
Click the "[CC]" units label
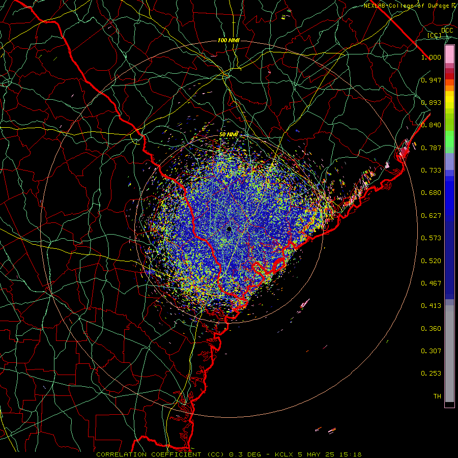(435, 35)
